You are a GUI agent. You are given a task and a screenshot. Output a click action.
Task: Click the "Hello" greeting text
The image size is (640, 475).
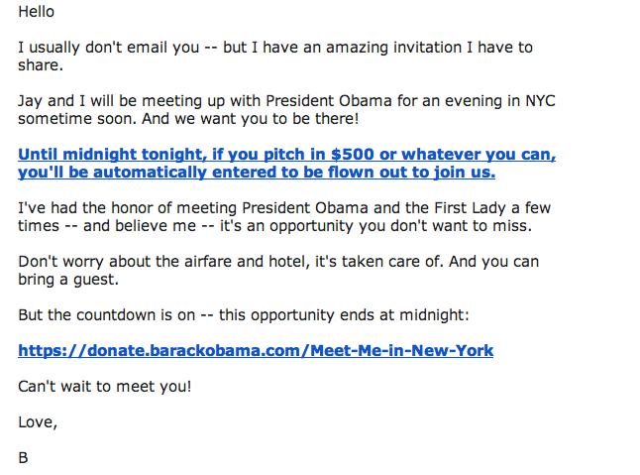(37, 12)
